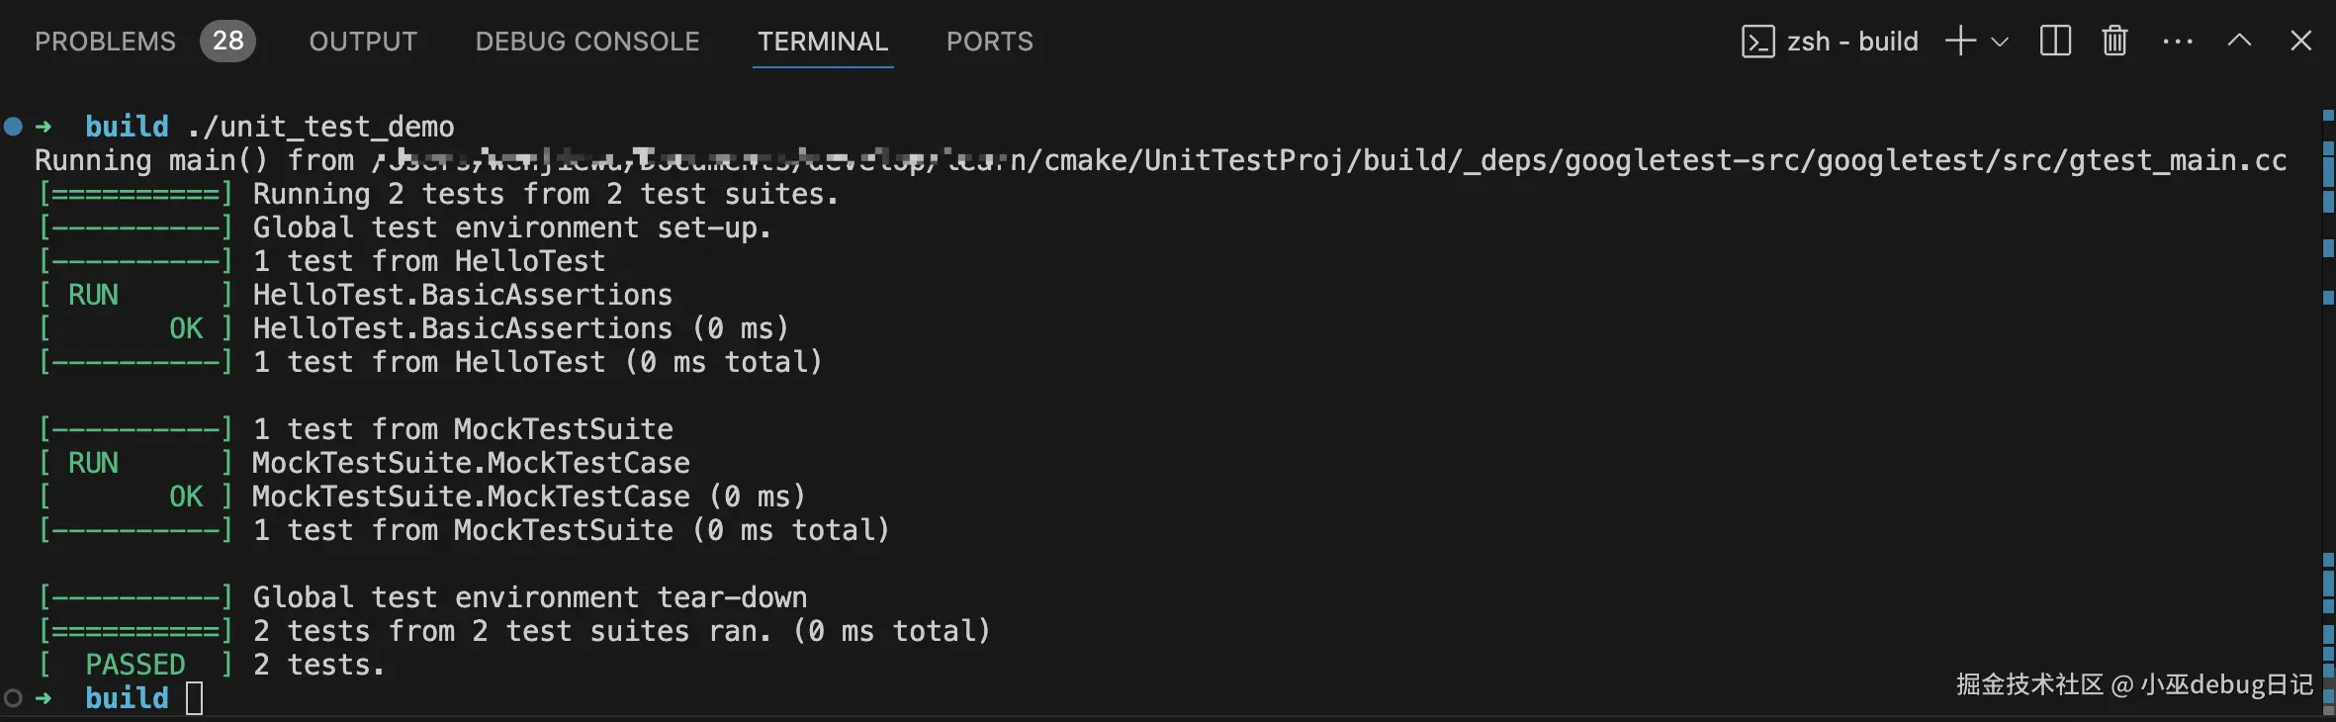
Task: Click the problems count badge 28
Action: (x=227, y=42)
